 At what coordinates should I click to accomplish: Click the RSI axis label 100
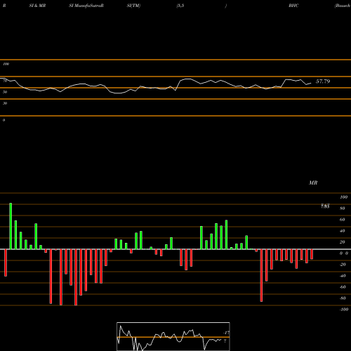(x=6, y=64)
